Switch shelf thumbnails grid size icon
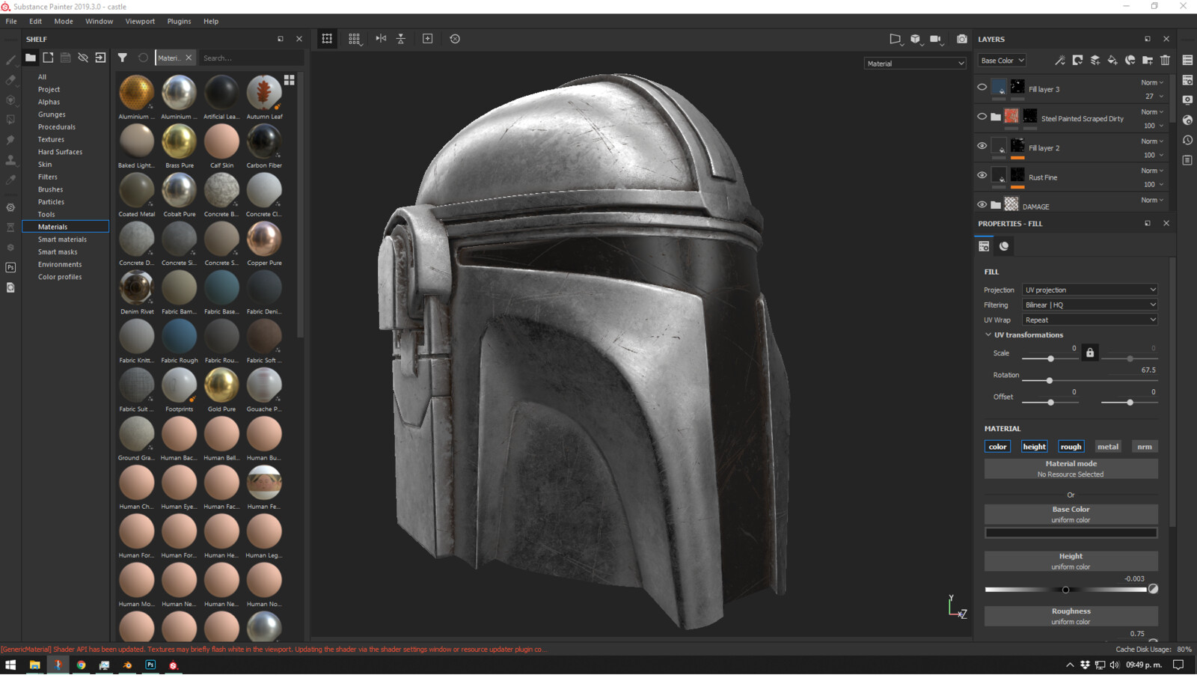 click(290, 79)
